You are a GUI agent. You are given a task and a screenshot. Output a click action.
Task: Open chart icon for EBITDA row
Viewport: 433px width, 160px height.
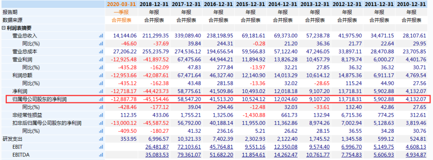[x=101, y=155]
